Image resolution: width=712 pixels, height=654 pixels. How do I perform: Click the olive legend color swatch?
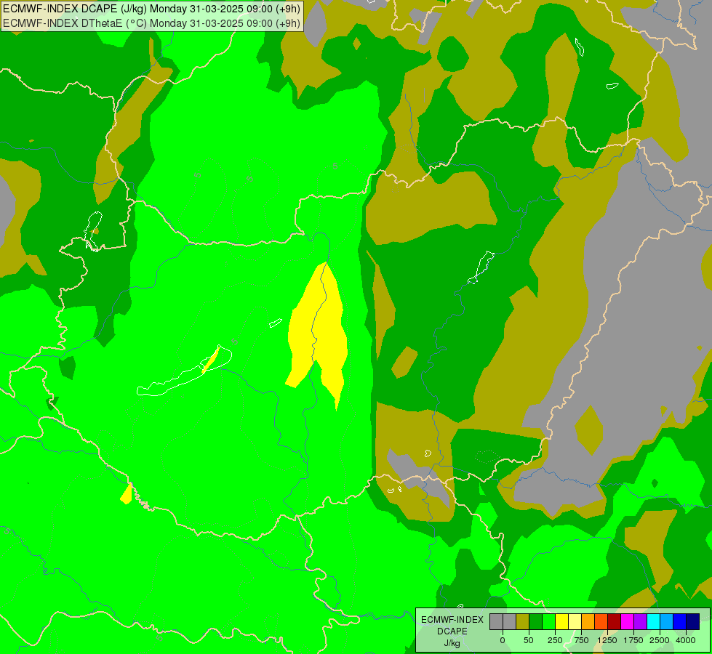click(x=523, y=622)
